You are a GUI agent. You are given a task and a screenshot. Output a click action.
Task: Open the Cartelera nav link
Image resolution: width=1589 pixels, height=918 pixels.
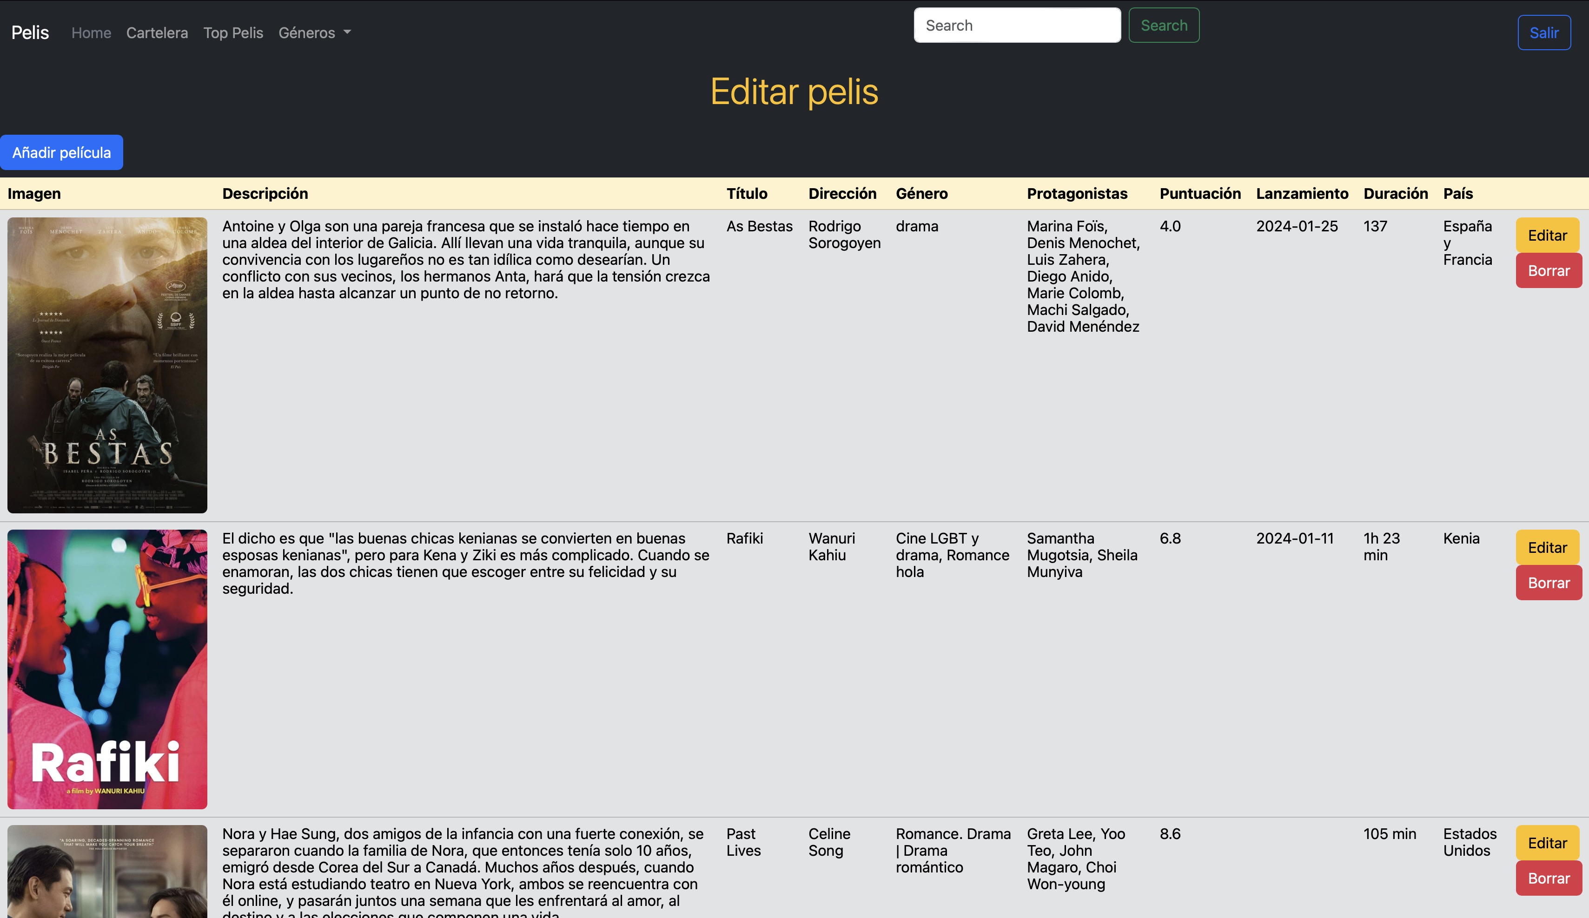157,33
